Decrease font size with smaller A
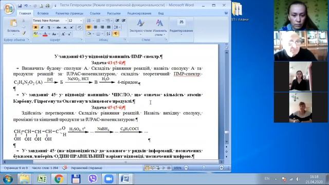 tap(69, 34)
